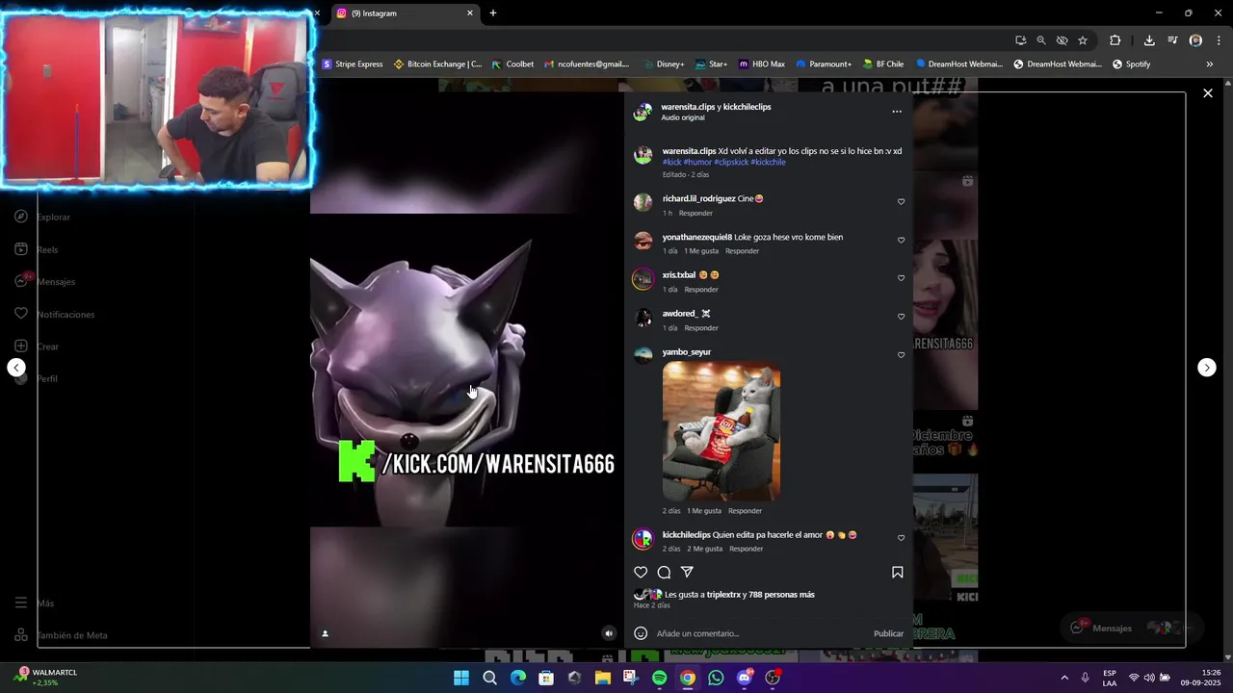This screenshot has width=1233, height=693.
Task: Open triplextrx profile from likes line
Action: point(723,595)
